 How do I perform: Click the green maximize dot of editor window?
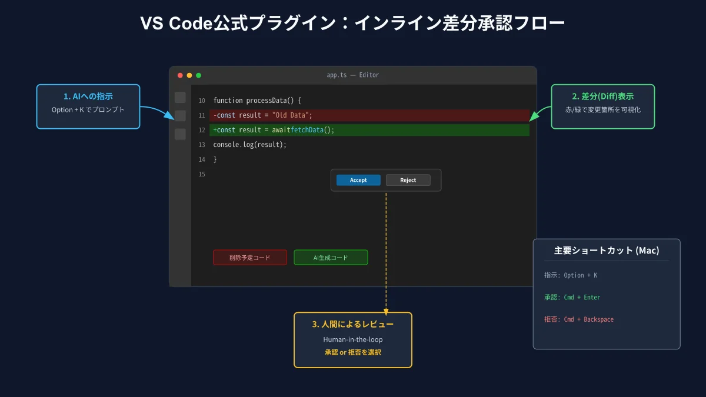tap(198, 75)
